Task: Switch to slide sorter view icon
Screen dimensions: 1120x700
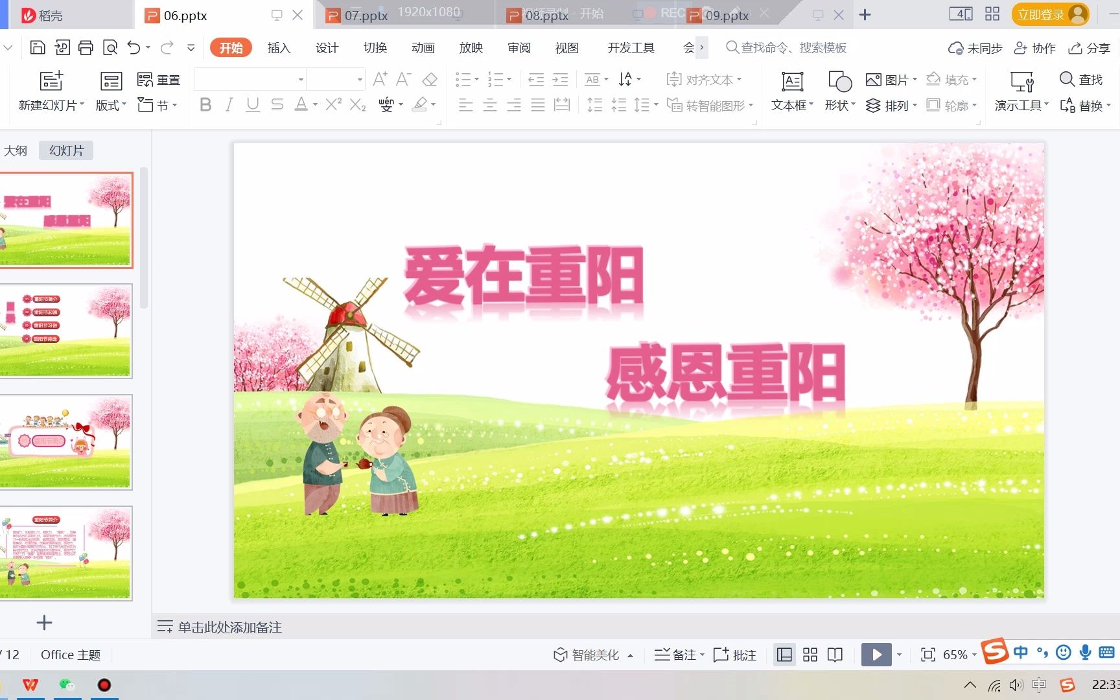Action: [x=810, y=655]
